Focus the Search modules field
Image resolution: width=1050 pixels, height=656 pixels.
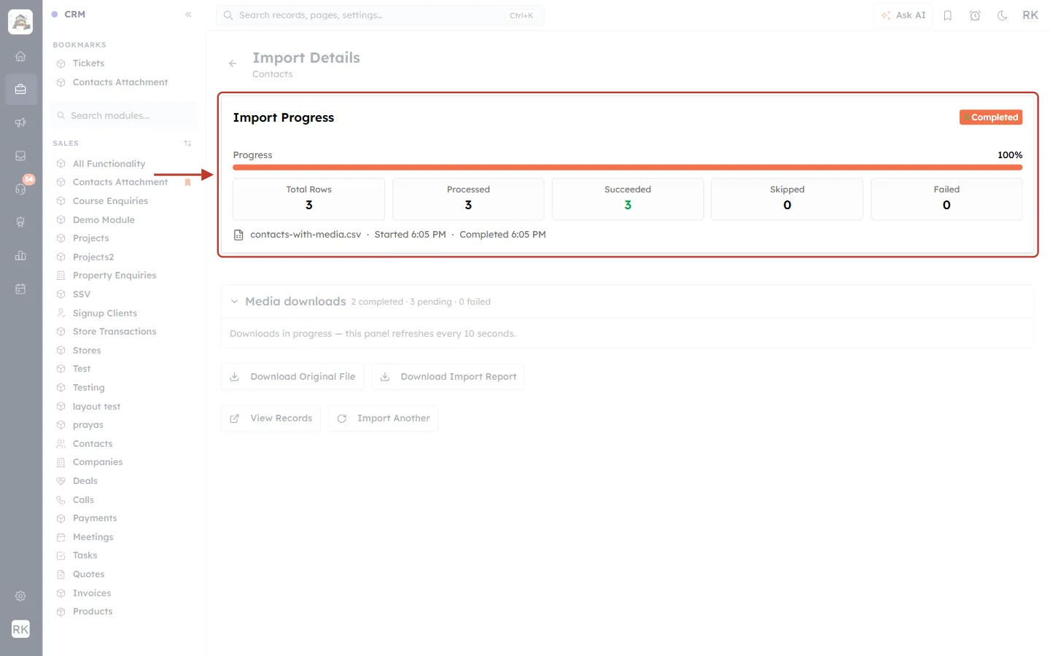[x=125, y=116]
